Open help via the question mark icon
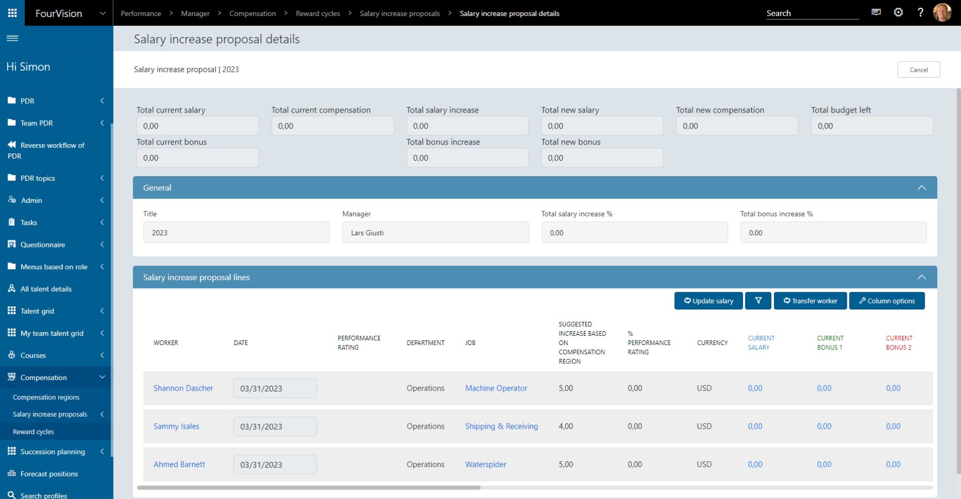The width and height of the screenshot is (961, 499). pos(920,12)
